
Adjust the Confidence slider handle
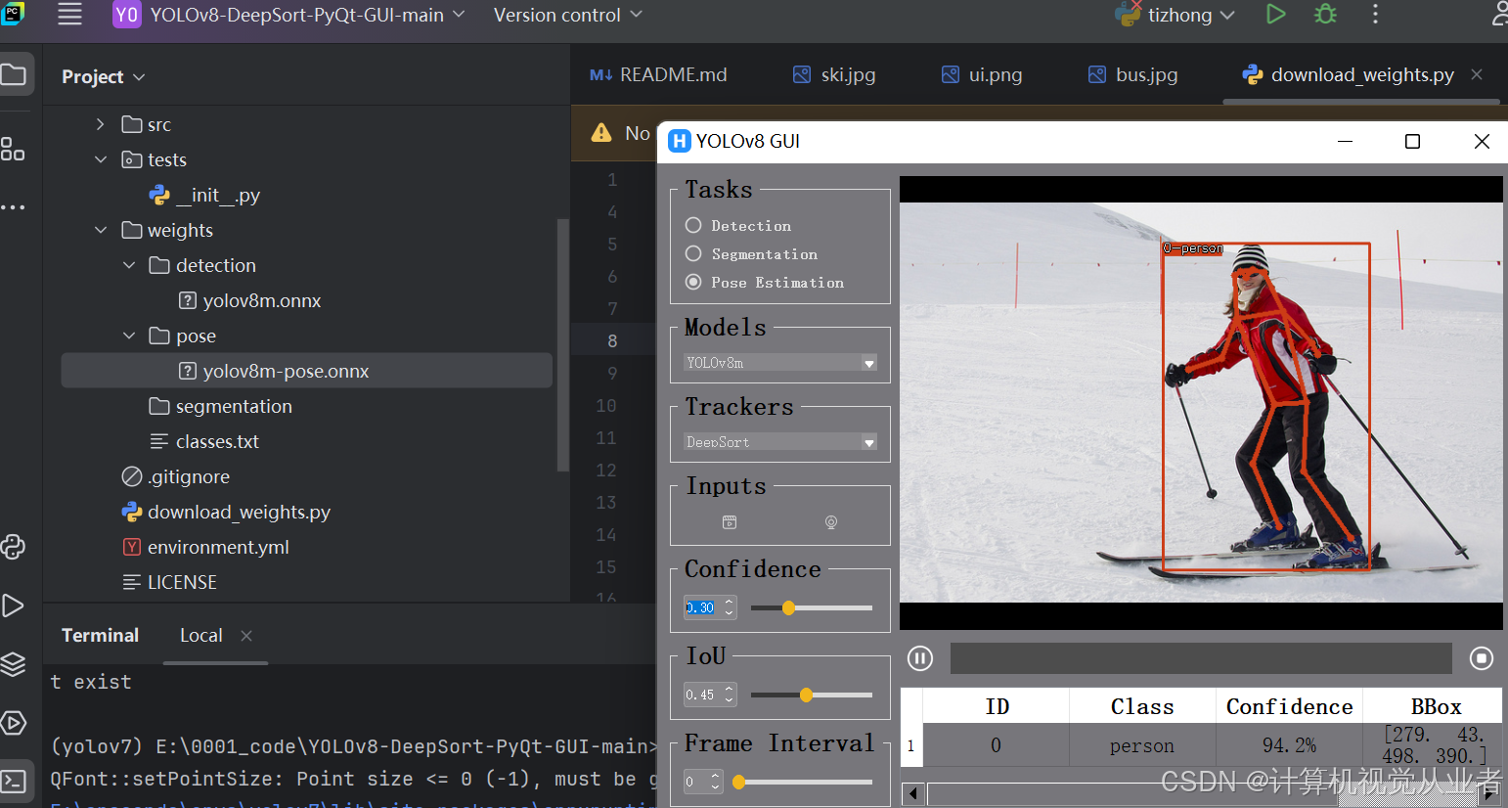(788, 607)
